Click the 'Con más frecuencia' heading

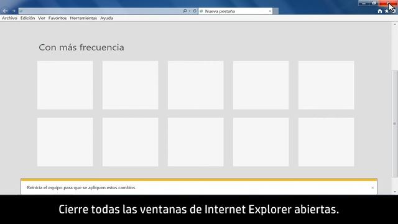tap(81, 47)
